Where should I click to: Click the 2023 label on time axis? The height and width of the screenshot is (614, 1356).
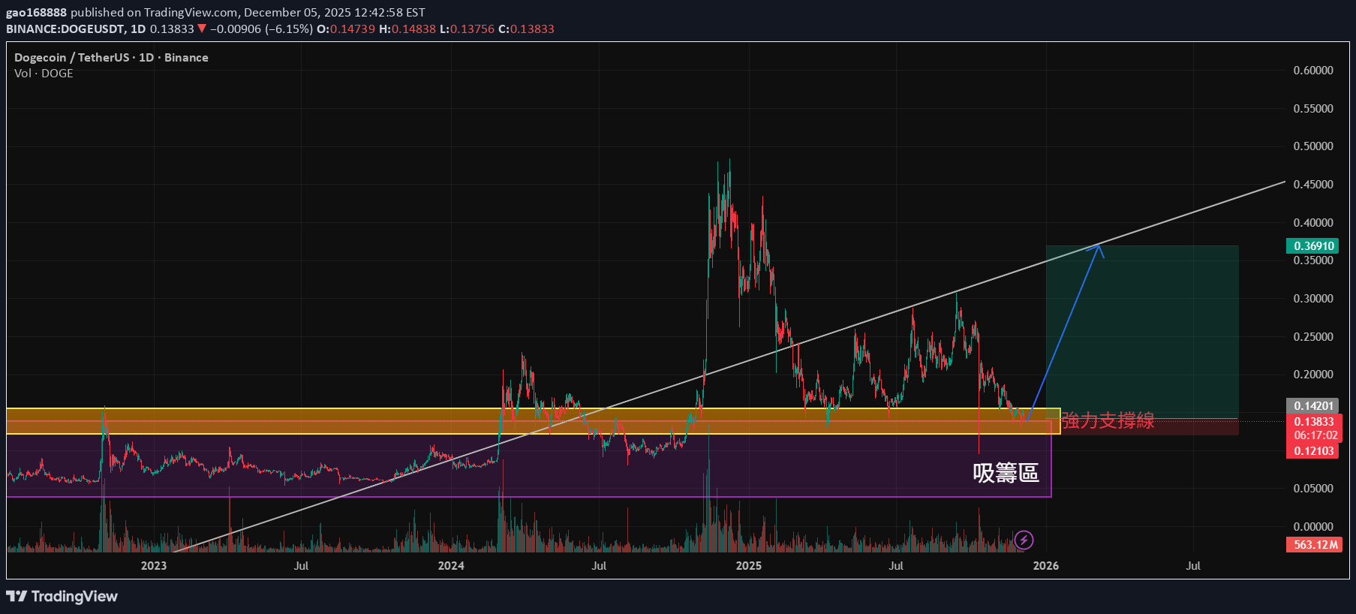(154, 566)
